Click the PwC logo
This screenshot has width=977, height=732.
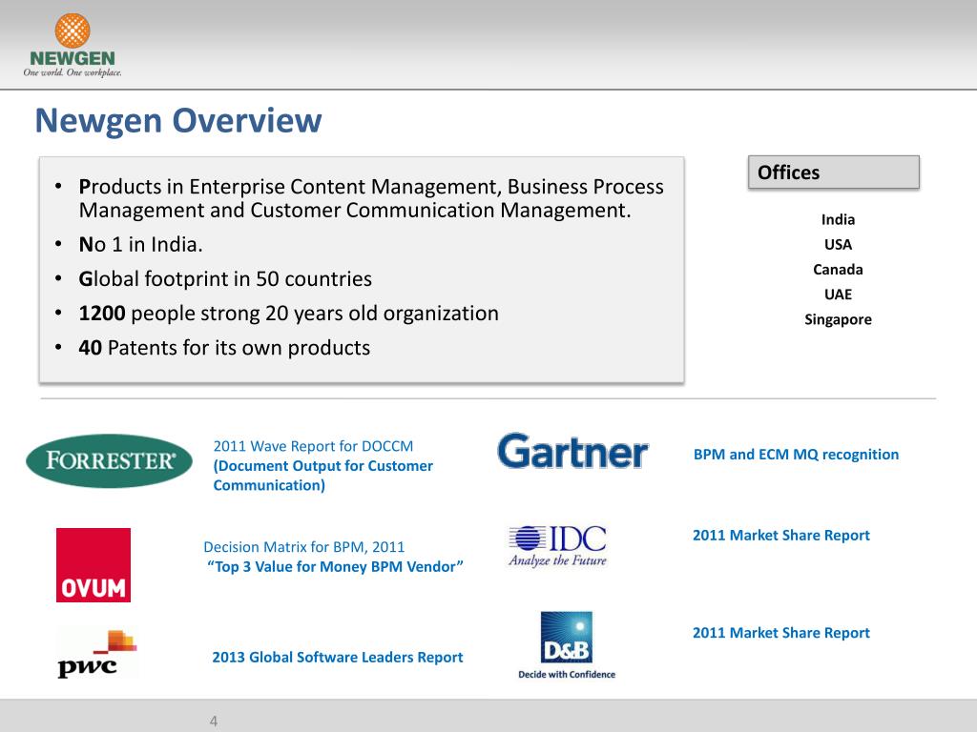click(x=96, y=654)
